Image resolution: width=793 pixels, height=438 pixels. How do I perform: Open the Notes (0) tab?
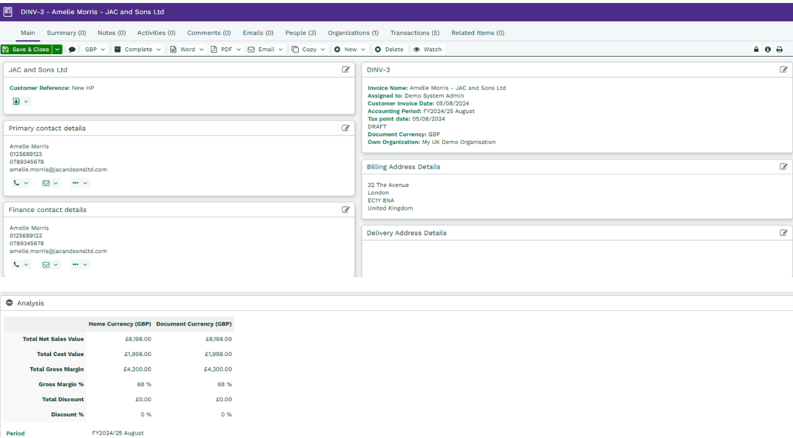(x=112, y=33)
